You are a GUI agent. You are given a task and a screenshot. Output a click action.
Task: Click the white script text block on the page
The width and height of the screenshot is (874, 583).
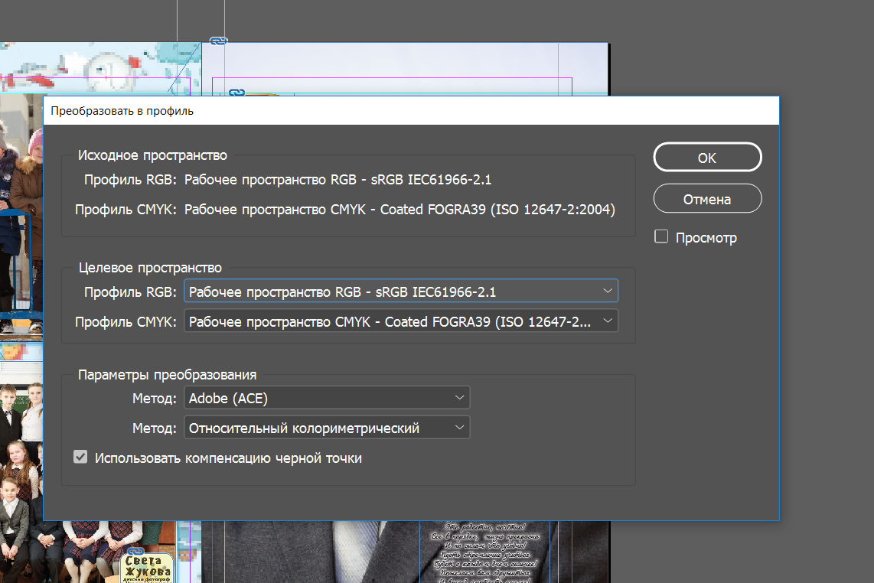[x=484, y=552]
